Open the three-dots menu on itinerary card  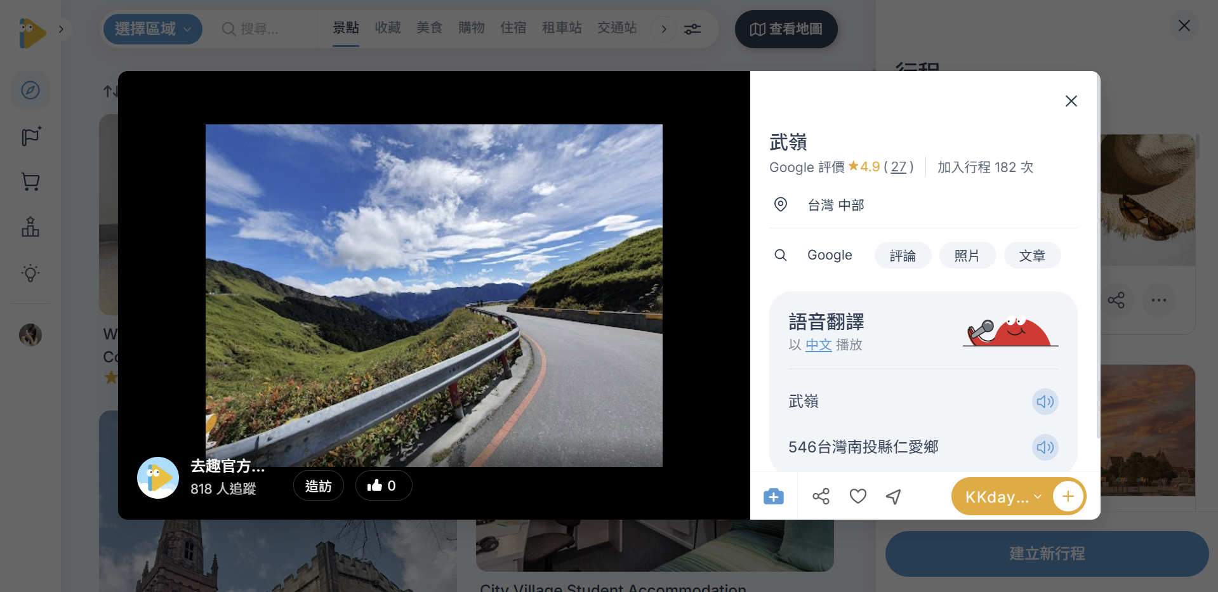(x=1159, y=300)
